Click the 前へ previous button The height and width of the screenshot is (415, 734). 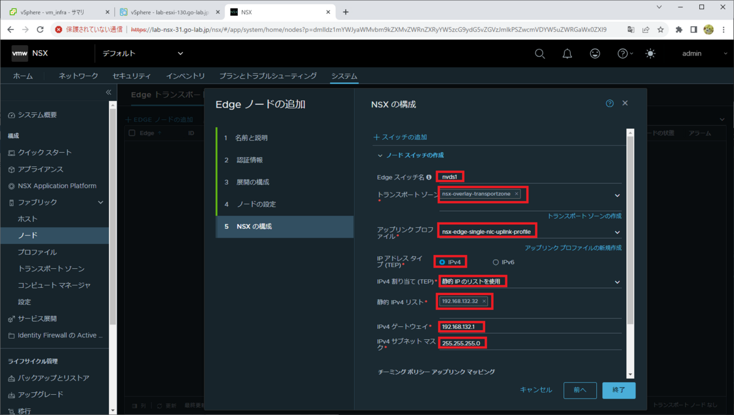580,390
